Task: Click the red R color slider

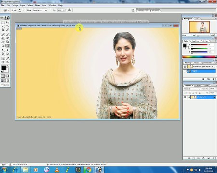Action: 199,45
